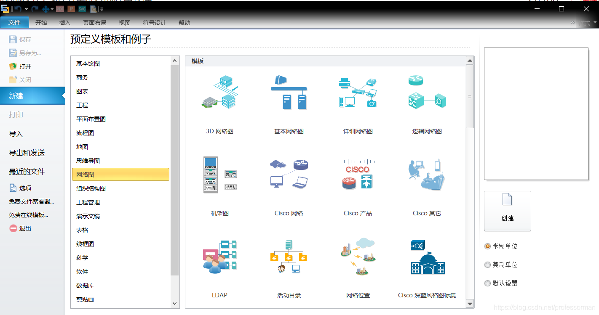599x315 pixels.
Task: Click the template pane scrollbar thumb
Action: [x=470, y=96]
